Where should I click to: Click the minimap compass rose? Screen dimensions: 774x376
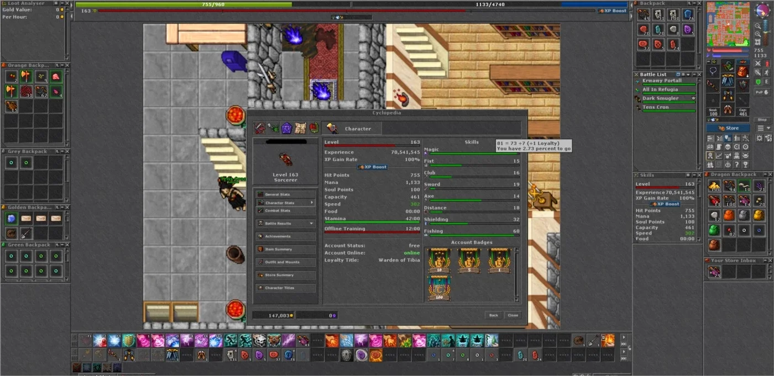[x=762, y=10]
